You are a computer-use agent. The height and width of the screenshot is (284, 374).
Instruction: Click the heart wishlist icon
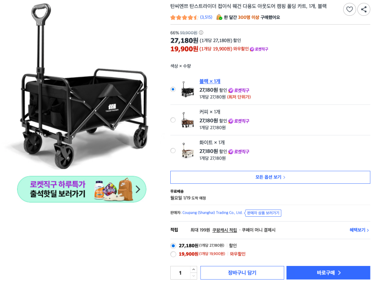click(x=349, y=9)
